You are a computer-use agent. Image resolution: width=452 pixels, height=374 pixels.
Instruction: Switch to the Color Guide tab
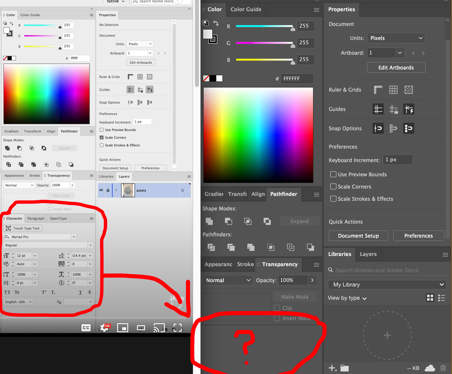coord(246,9)
